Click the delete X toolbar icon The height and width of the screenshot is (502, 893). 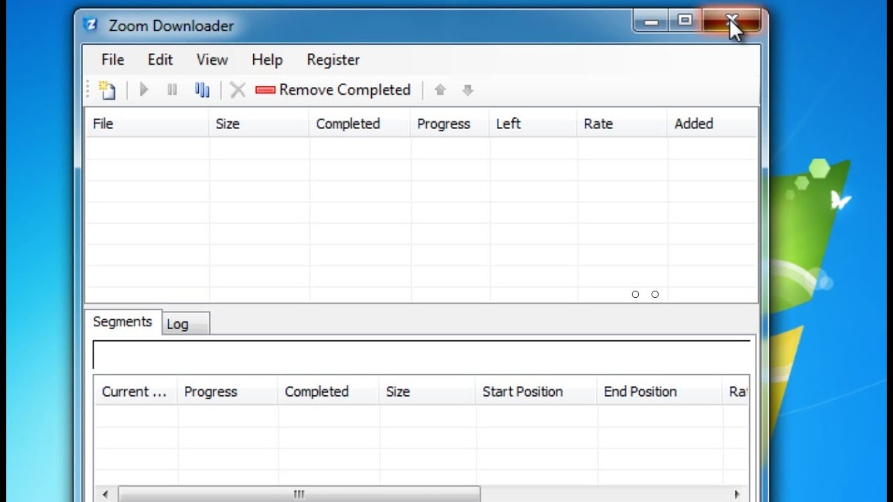pos(238,90)
